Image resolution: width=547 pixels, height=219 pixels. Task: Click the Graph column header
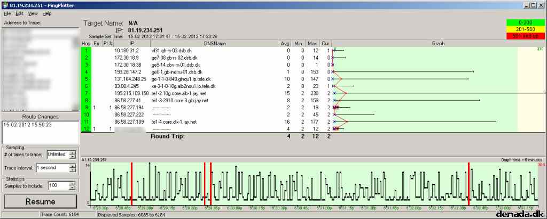[439, 44]
